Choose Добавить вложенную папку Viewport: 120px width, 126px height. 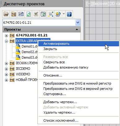(x=79, y=67)
